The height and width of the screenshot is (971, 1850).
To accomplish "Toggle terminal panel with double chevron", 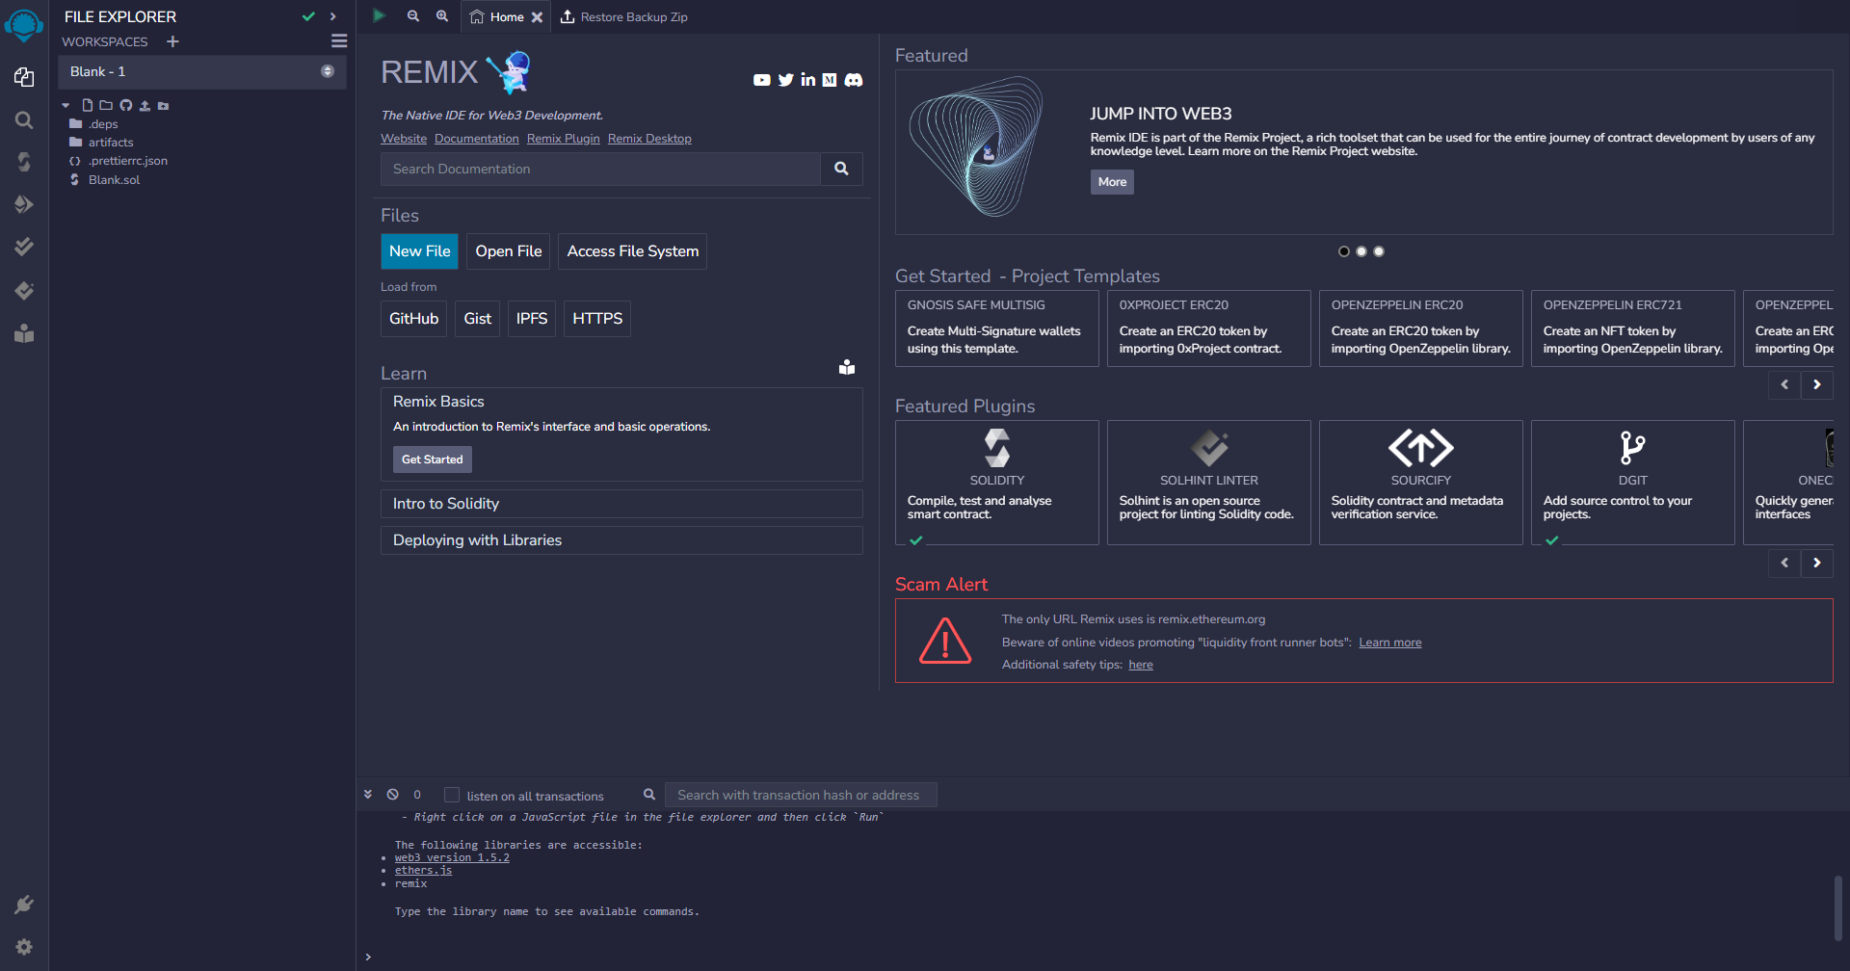I will click(368, 795).
